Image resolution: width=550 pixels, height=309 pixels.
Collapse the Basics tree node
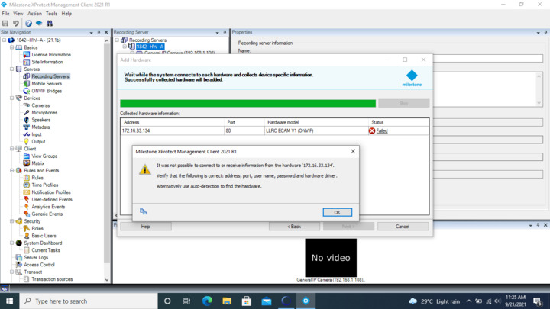tap(12, 47)
